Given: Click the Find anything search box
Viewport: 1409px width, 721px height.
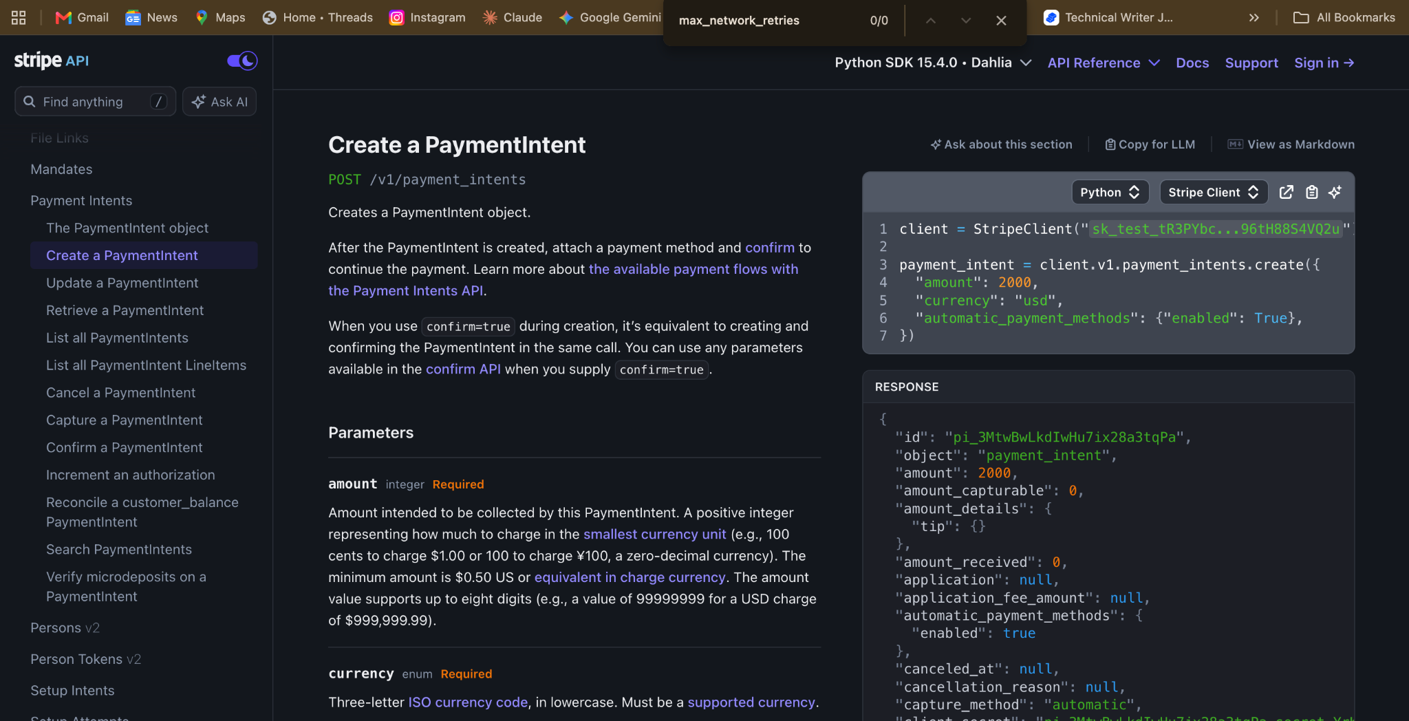Looking at the screenshot, I should (95, 102).
